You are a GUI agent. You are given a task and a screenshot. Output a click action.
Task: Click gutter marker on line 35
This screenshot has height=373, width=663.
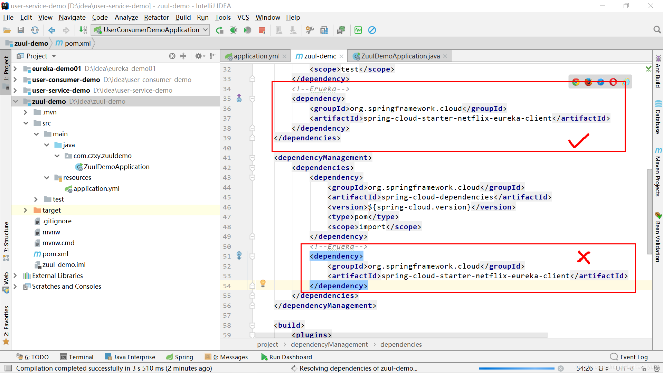[239, 99]
